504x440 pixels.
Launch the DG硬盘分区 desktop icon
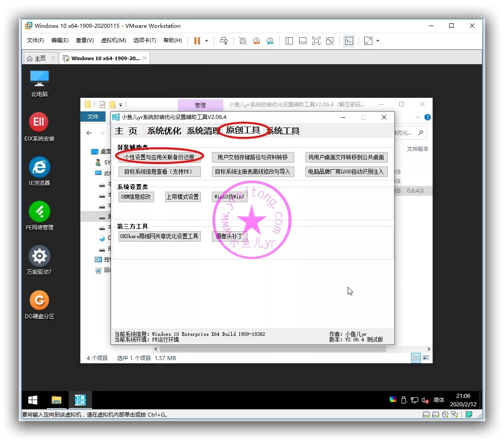39,300
